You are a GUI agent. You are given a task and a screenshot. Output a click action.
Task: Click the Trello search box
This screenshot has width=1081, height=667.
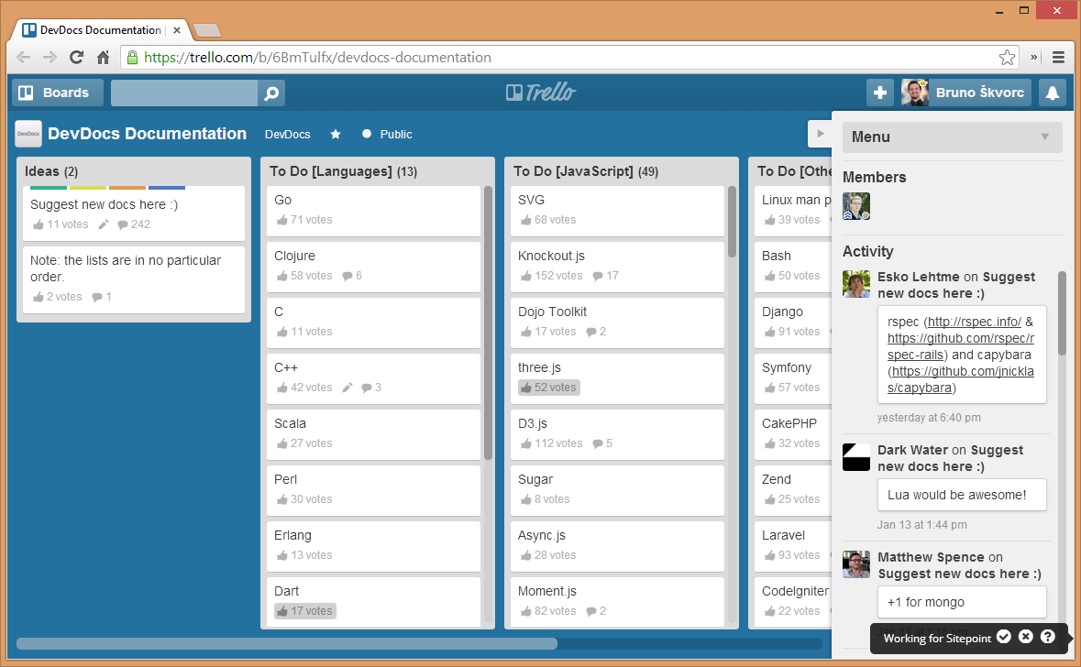(x=184, y=93)
